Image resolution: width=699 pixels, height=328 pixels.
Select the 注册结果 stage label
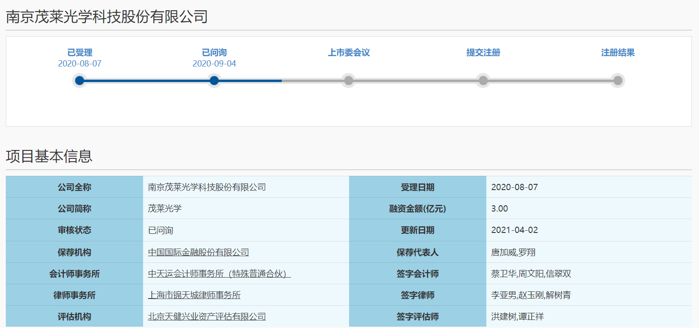(x=617, y=53)
